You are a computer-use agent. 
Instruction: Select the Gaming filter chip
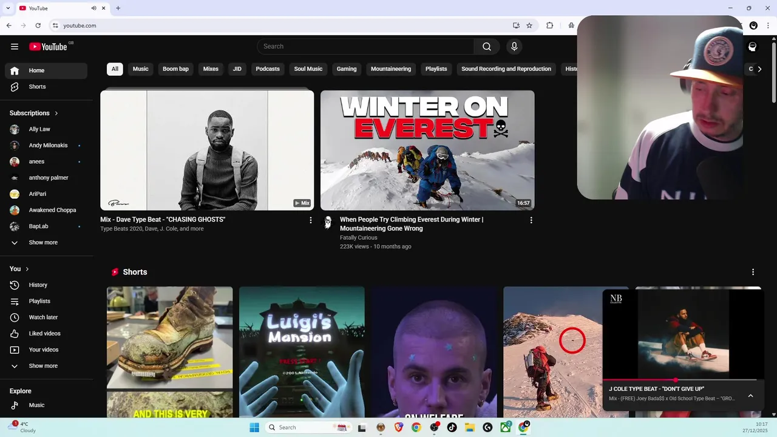[347, 69]
